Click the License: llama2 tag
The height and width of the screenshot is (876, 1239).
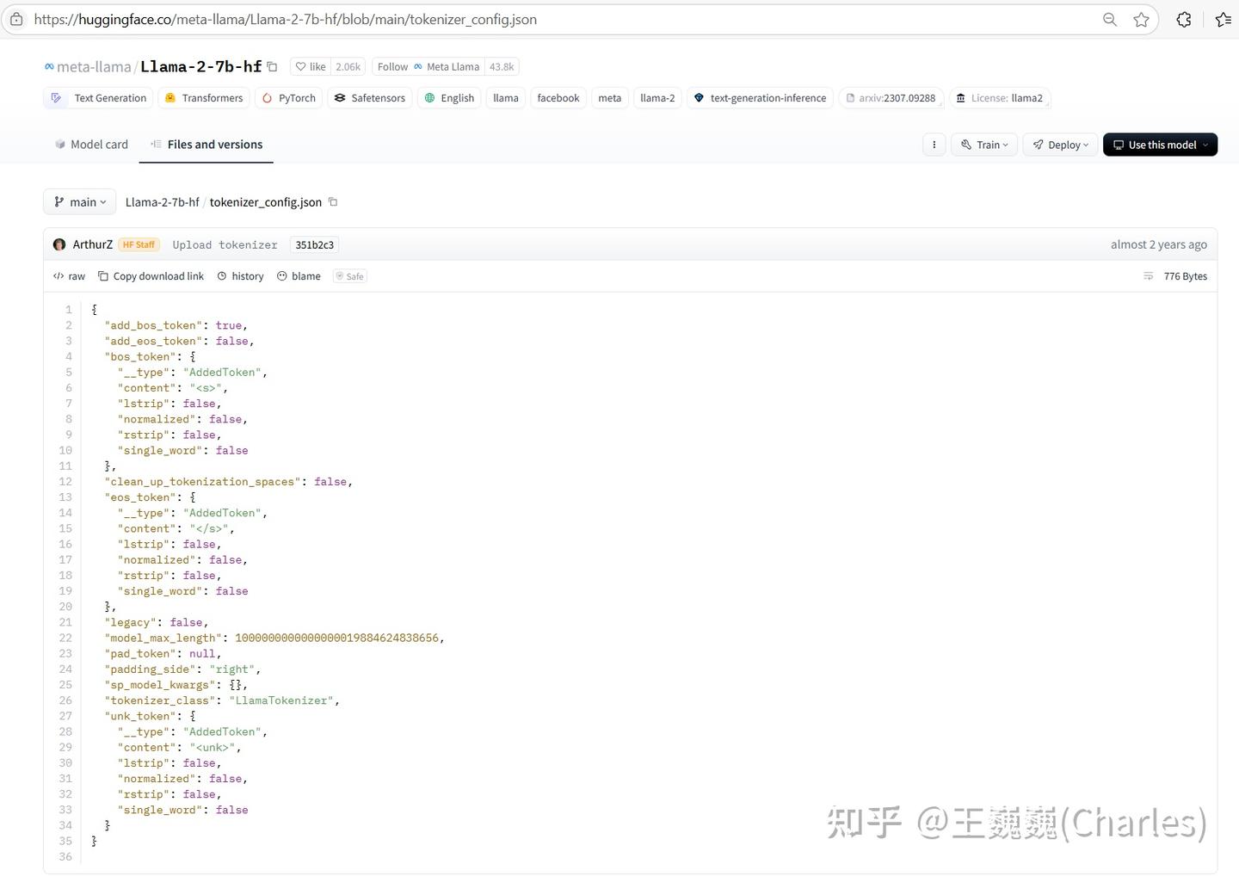999,98
